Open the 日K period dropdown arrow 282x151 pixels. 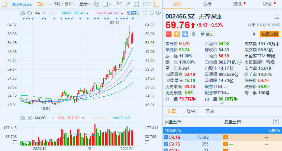(x=50, y=4)
